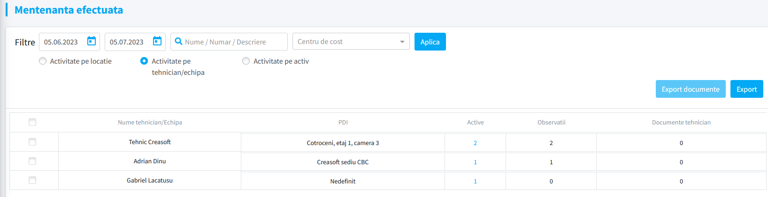Focus the Nume / Numar / Descriere search field
Image resolution: width=768 pixels, height=197 pixels.
coord(229,42)
